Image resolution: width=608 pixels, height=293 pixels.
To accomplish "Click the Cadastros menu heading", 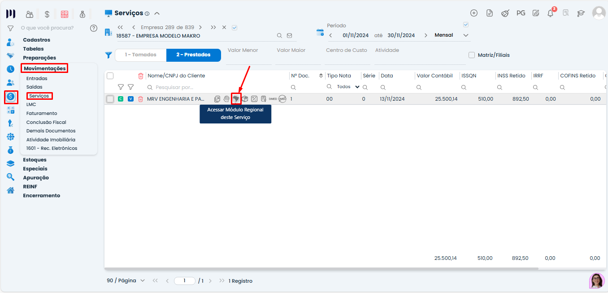I will click(37, 40).
